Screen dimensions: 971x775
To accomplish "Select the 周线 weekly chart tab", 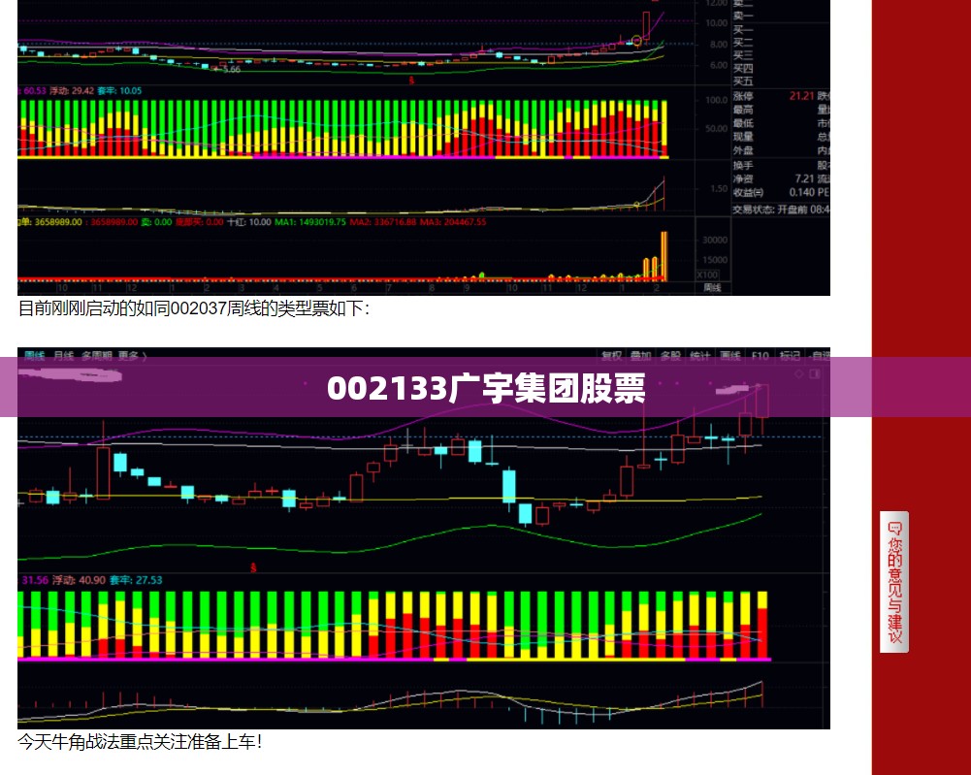I will [x=35, y=355].
